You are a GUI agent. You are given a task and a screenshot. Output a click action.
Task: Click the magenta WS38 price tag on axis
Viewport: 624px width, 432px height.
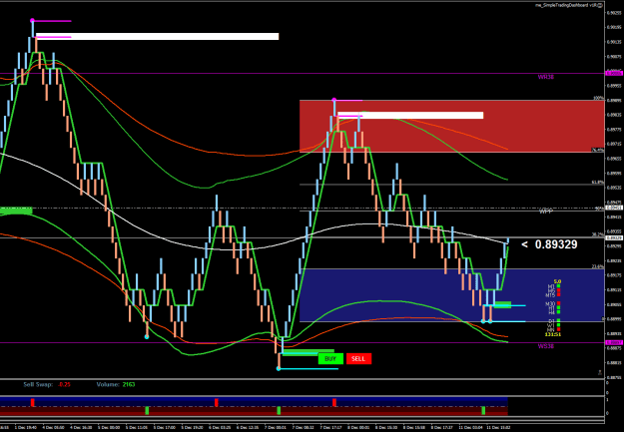(614, 342)
